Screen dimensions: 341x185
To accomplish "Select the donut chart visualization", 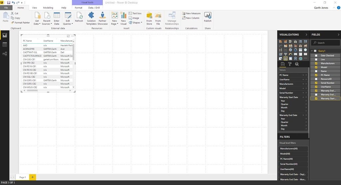I will tap(296, 50).
